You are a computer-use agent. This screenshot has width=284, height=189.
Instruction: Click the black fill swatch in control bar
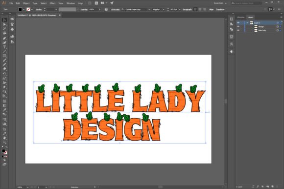[x=20, y=9]
